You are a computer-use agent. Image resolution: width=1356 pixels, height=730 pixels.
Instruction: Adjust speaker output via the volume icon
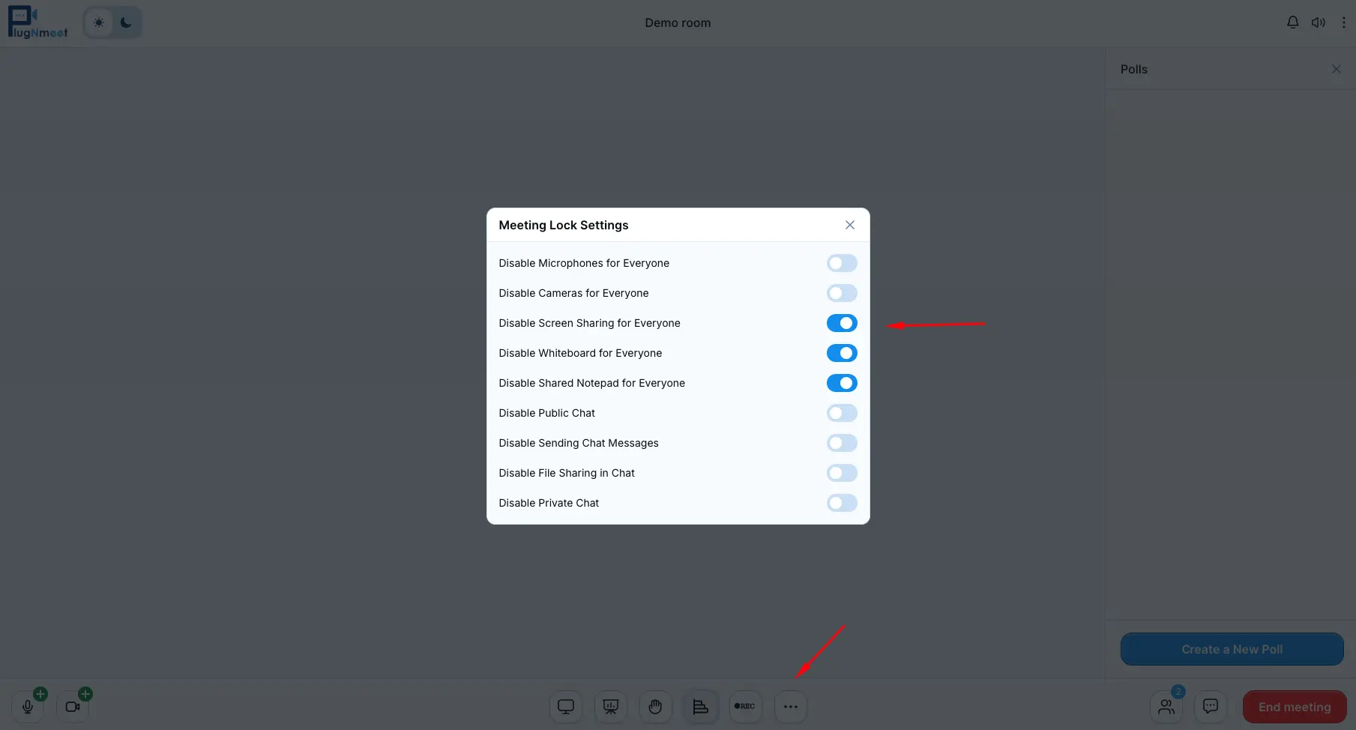click(1319, 22)
